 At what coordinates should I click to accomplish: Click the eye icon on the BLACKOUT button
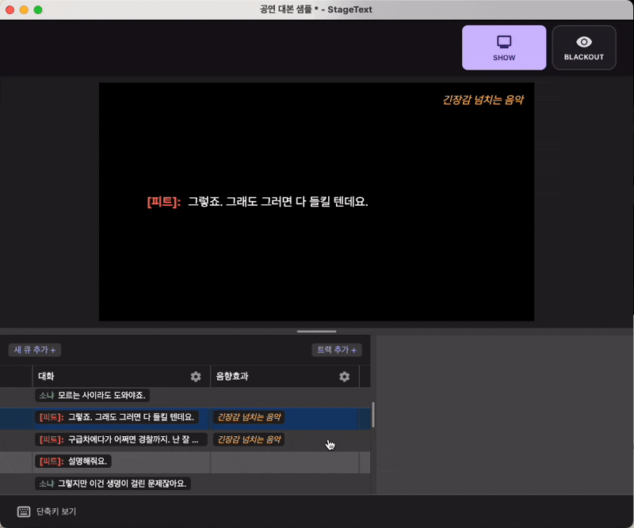point(584,41)
